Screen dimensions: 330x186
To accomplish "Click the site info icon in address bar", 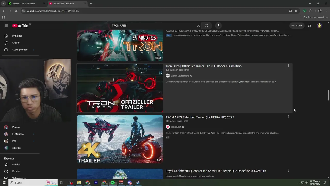I will coord(23,11).
